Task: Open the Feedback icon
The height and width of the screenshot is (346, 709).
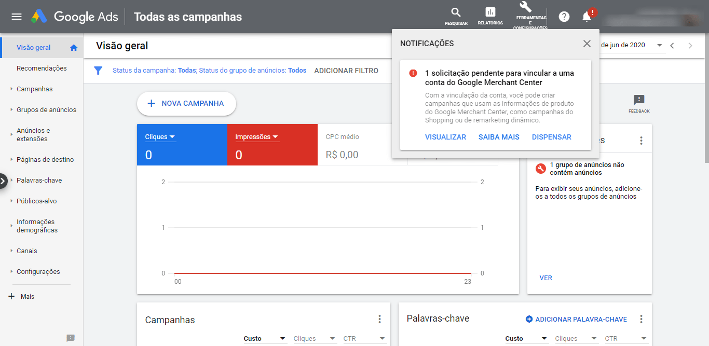Action: point(639,104)
